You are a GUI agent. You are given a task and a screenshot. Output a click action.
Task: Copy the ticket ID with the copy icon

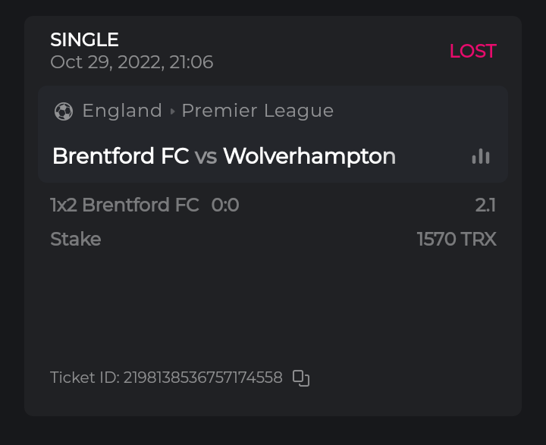click(x=301, y=378)
